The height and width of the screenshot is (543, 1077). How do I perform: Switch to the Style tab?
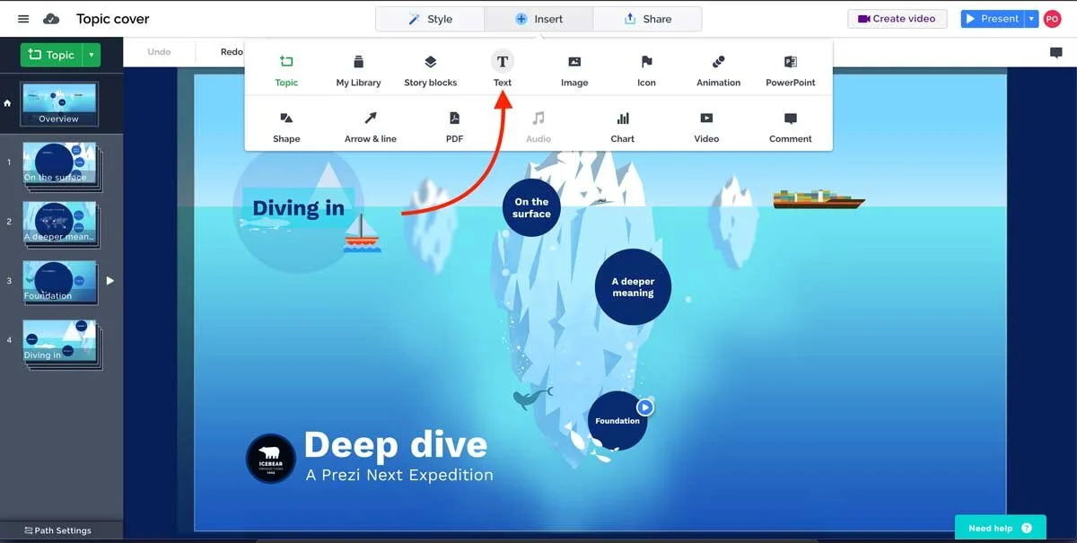(429, 18)
